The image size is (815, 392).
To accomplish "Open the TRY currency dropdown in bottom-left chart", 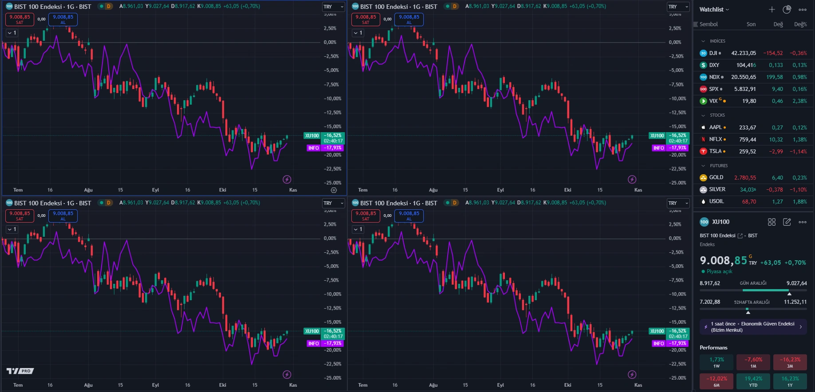I will pos(333,203).
